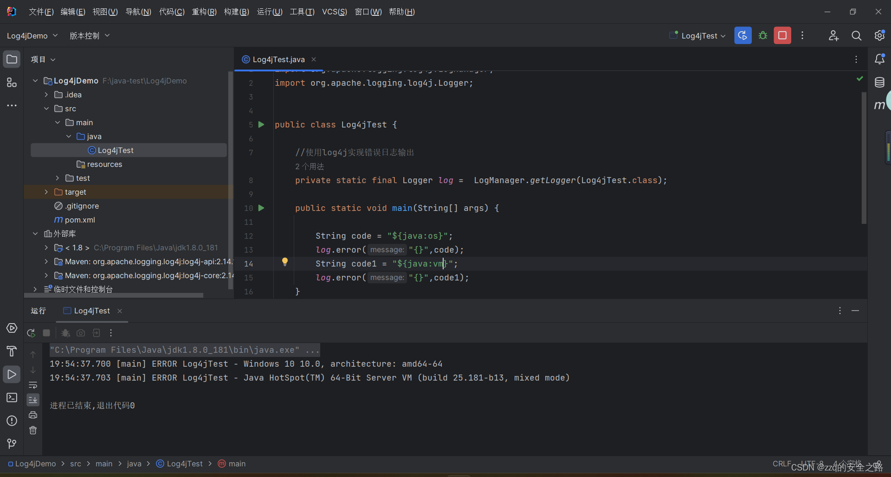Viewport: 891px width, 477px height.
Task: Click the intention lightbulb on line 14
Action: tap(285, 262)
